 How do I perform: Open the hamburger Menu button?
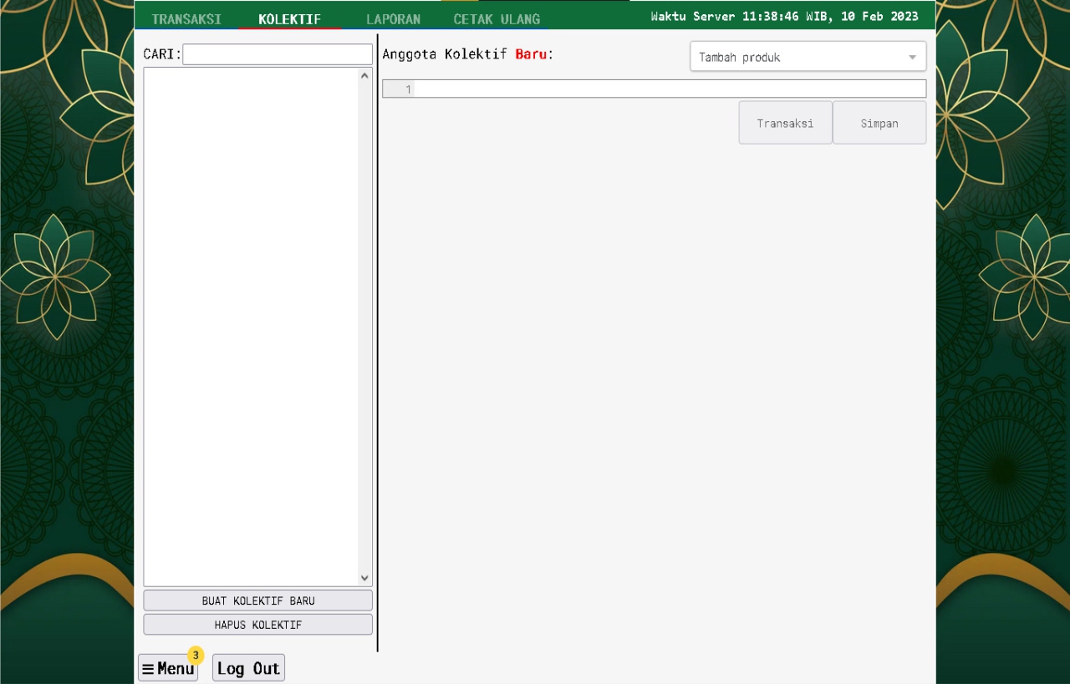167,668
